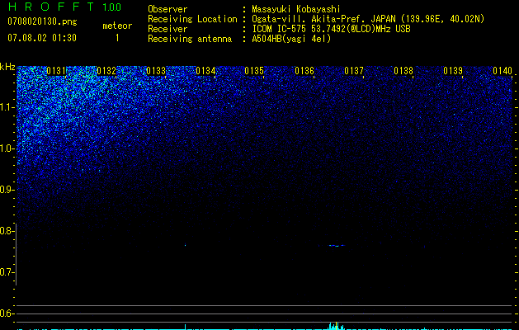Click the 0131 time marker
The height and width of the screenshot is (330, 519).
(x=56, y=71)
